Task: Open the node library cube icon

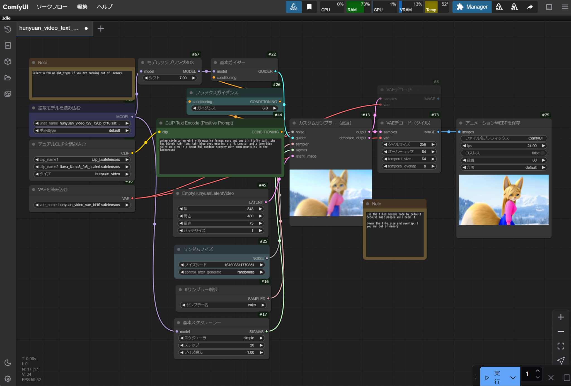Action: (x=8, y=62)
